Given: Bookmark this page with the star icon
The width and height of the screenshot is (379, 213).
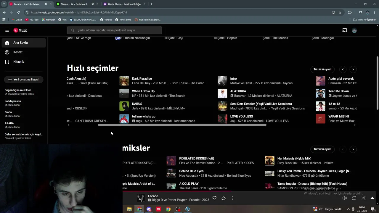Looking at the screenshot, I should [x=340, y=12].
